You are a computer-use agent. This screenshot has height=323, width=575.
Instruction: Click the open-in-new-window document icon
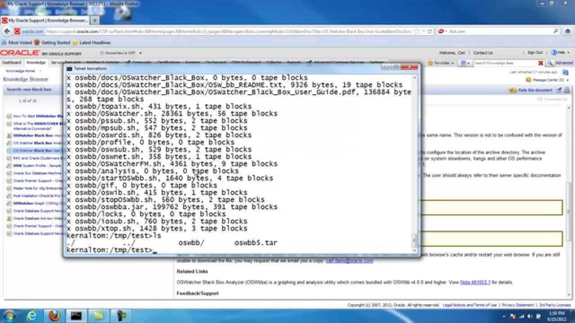[x=559, y=90]
